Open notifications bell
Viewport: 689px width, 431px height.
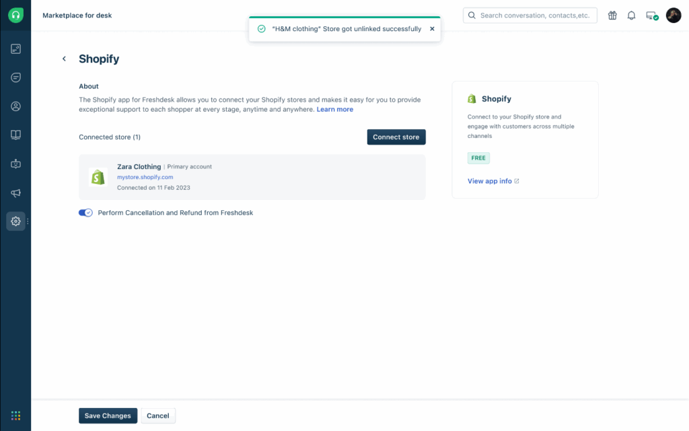pyautogui.click(x=631, y=15)
